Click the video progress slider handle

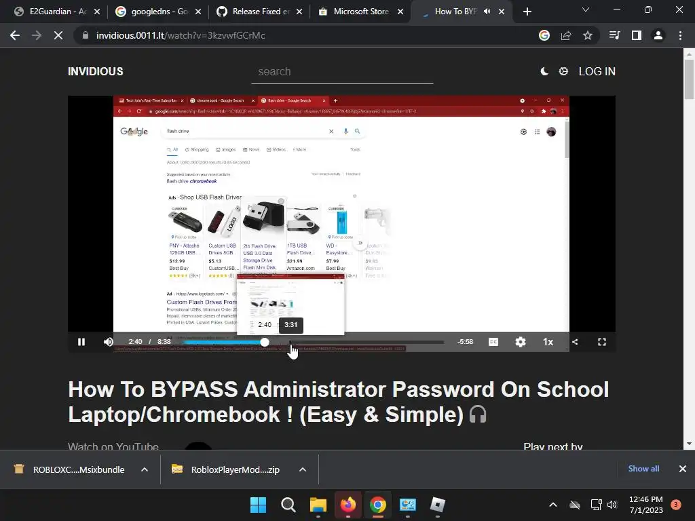265,342
